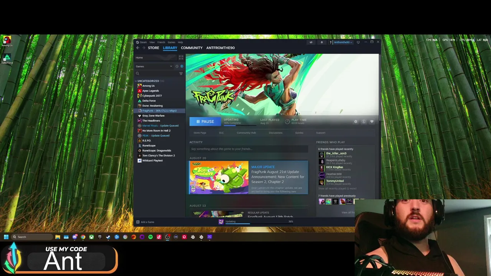Switch to Big Picture mode icon
491x276 pixels.
[358, 42]
